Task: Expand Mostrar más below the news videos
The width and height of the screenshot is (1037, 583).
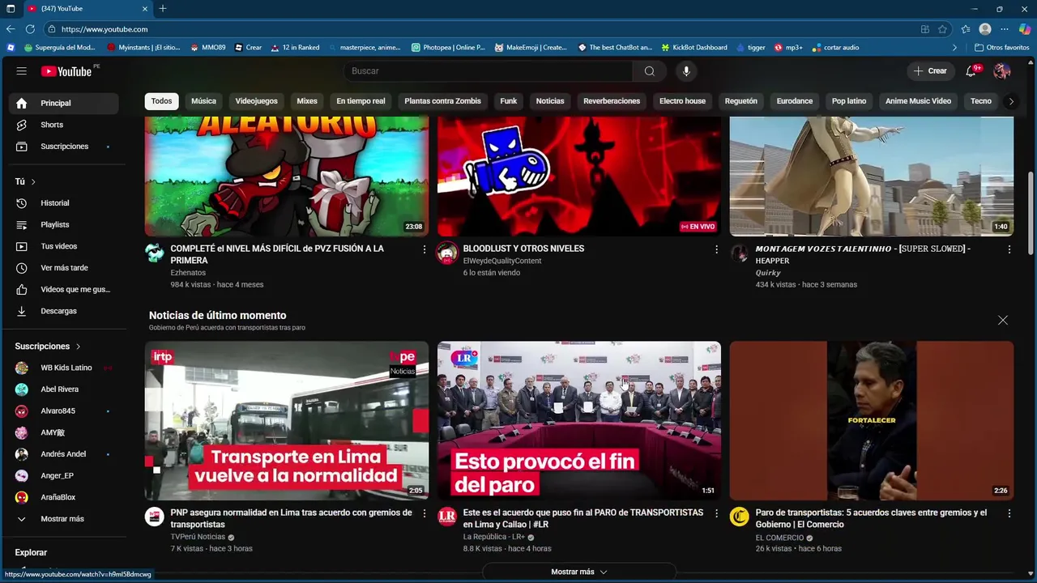Action: pyautogui.click(x=579, y=572)
